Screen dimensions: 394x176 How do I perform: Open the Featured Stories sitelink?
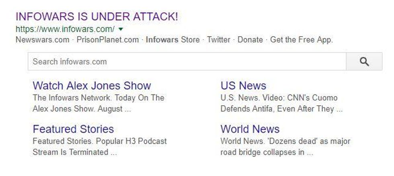[73, 129]
